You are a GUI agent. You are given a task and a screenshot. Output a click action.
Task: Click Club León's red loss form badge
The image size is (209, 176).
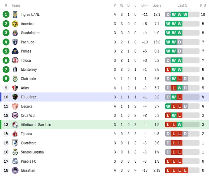click(180, 79)
